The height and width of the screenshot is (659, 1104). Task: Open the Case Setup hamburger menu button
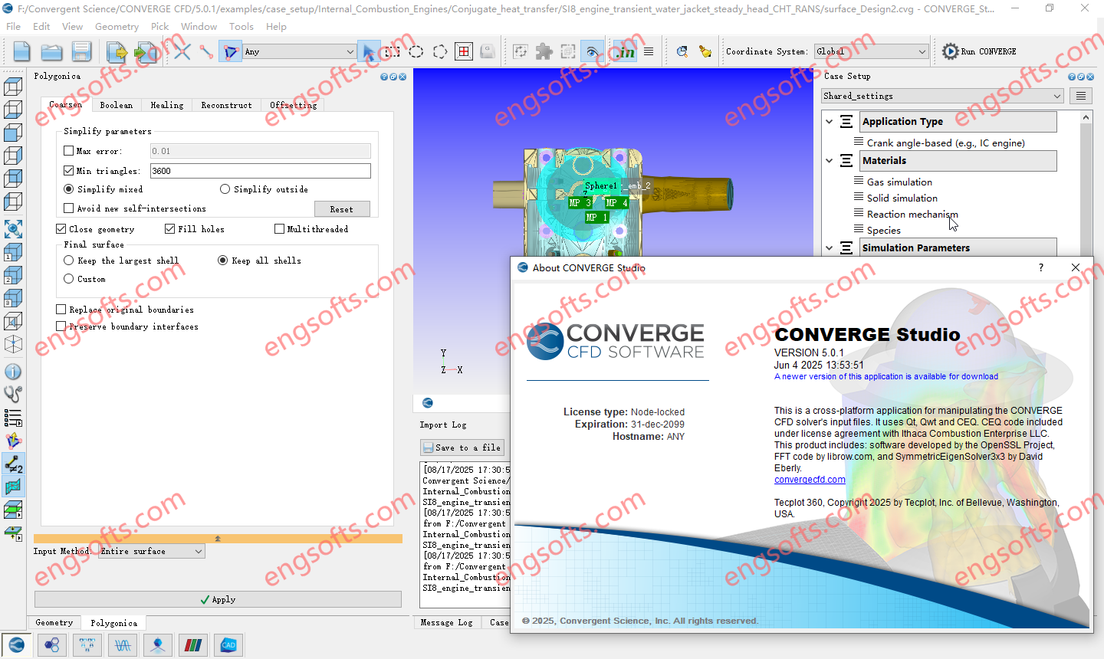(x=1081, y=96)
